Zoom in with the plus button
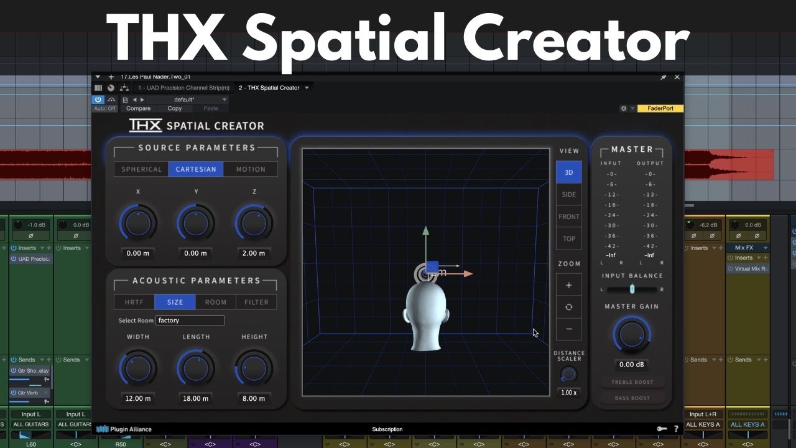 568,285
